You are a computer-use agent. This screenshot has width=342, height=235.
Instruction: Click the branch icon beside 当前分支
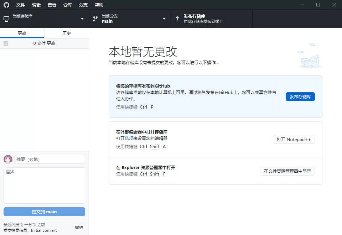[x=95, y=19]
